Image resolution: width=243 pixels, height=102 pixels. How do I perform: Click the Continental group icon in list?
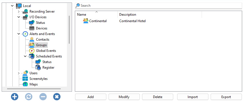click(x=86, y=21)
